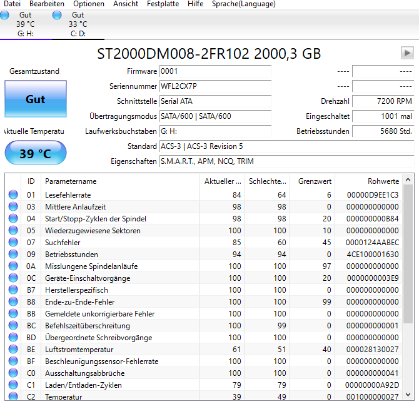419x404 pixels.
Task: Click status icon for Übergeordnete Schreibvorgänge
Action: click(13, 338)
